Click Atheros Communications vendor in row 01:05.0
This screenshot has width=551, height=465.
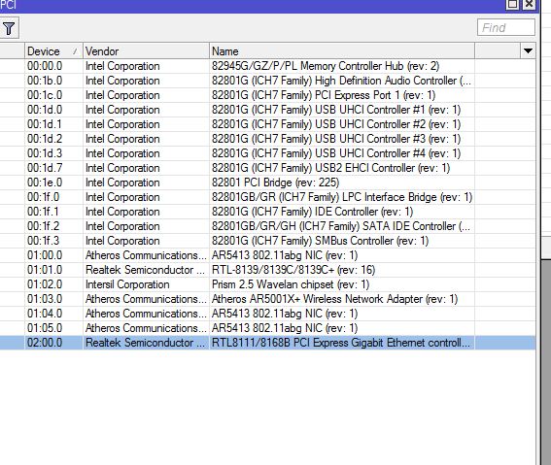click(146, 328)
